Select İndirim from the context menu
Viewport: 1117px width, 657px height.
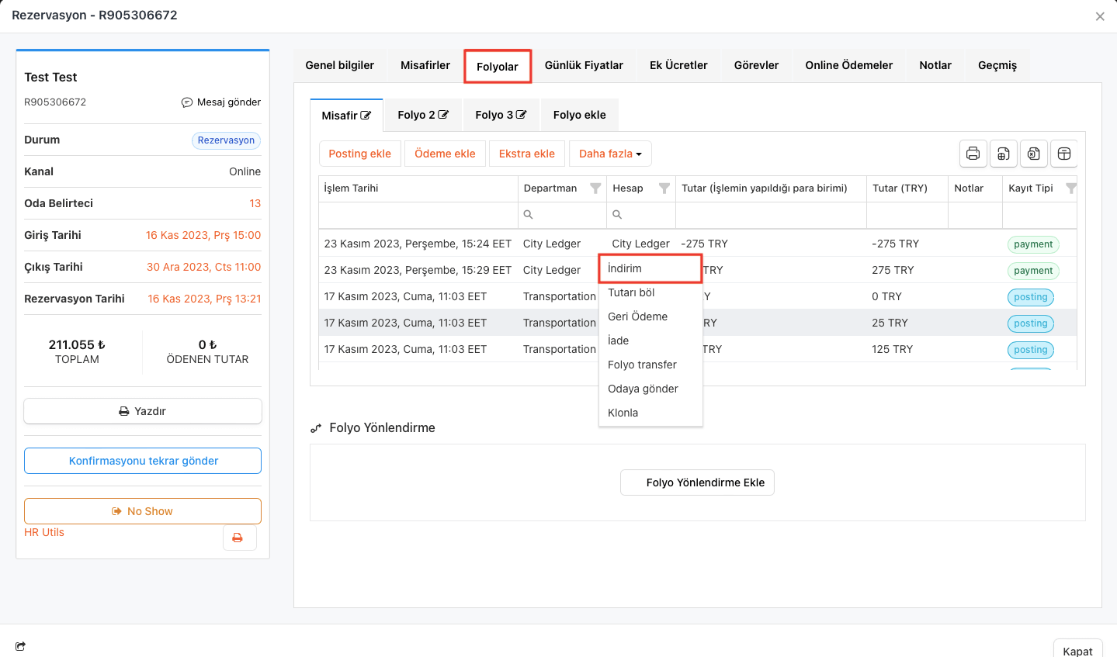click(625, 268)
